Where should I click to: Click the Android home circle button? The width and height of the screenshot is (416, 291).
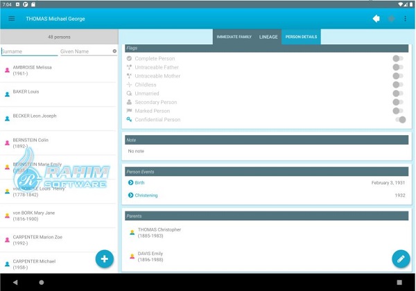[42, 282]
